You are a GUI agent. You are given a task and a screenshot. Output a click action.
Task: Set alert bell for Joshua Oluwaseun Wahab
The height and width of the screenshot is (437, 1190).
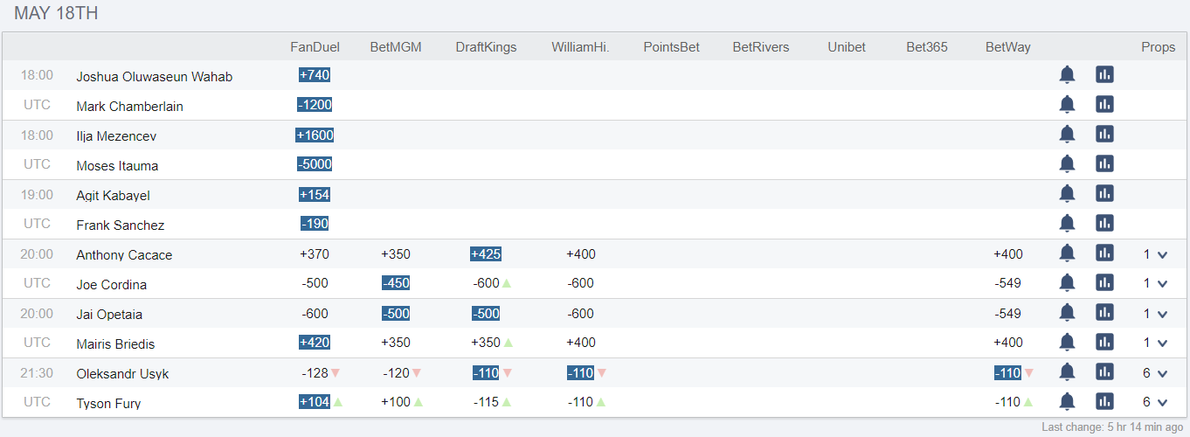coord(1067,75)
